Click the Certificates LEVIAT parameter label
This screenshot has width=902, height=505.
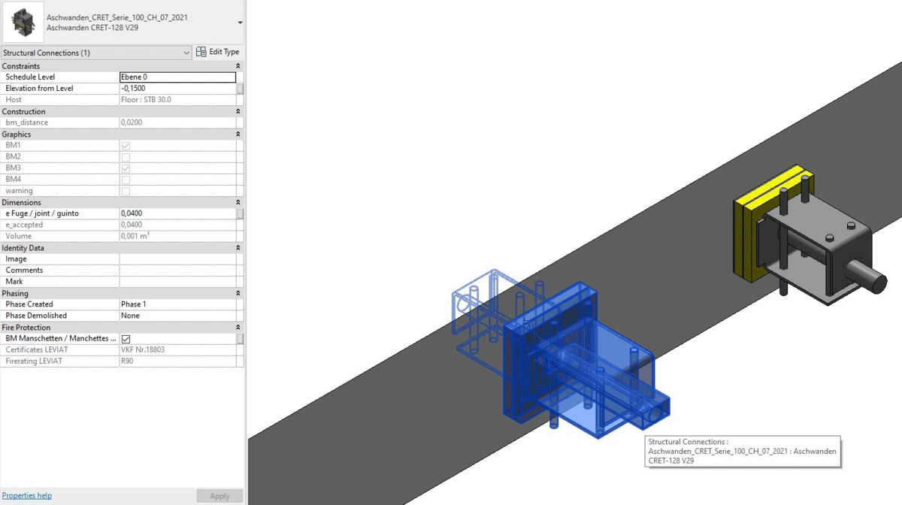coord(36,349)
